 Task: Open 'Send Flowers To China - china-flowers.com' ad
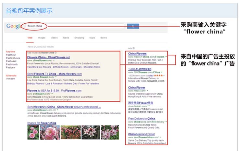click(55, 74)
